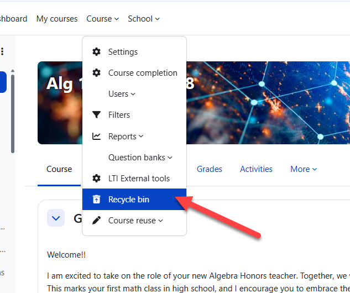Open the Course menu in the navbar

(x=102, y=19)
